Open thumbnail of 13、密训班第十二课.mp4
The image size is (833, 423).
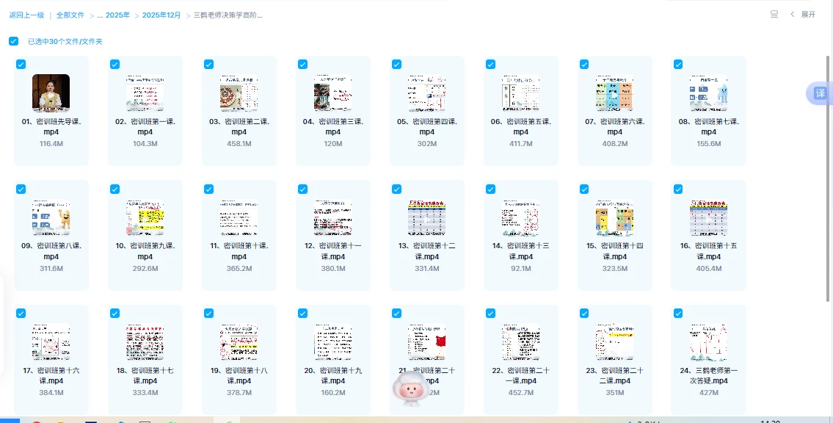click(x=426, y=217)
